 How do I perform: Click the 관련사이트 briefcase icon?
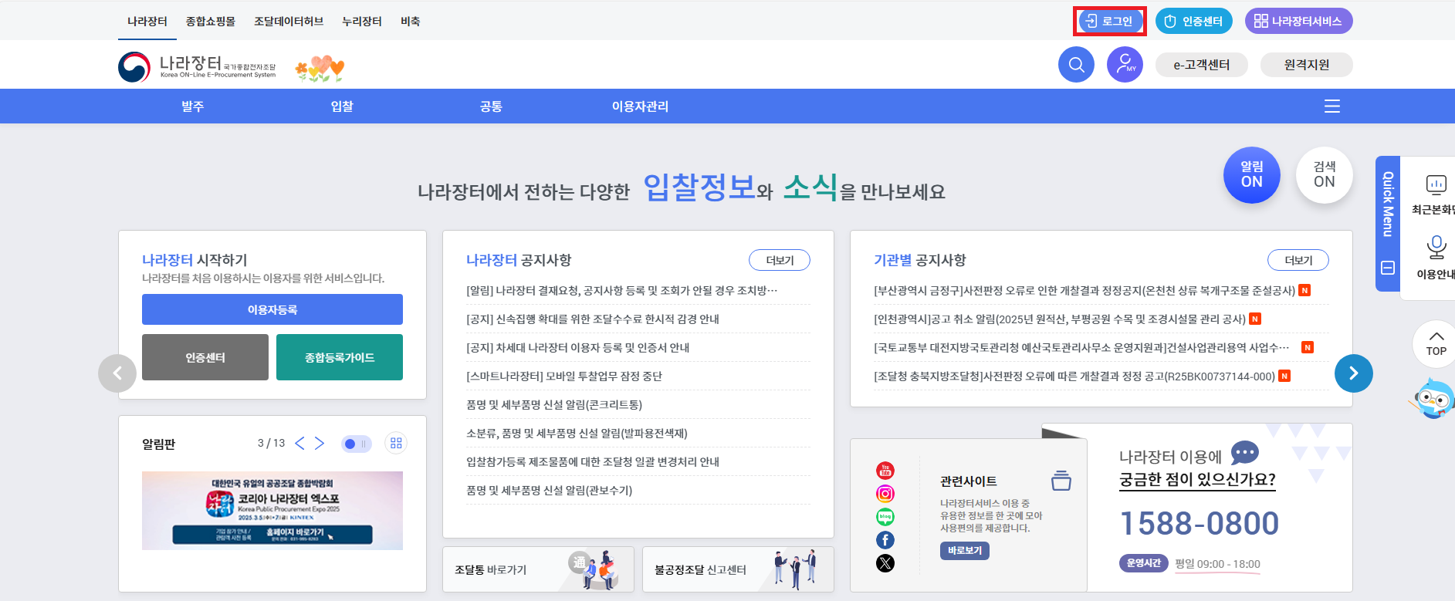click(1061, 480)
